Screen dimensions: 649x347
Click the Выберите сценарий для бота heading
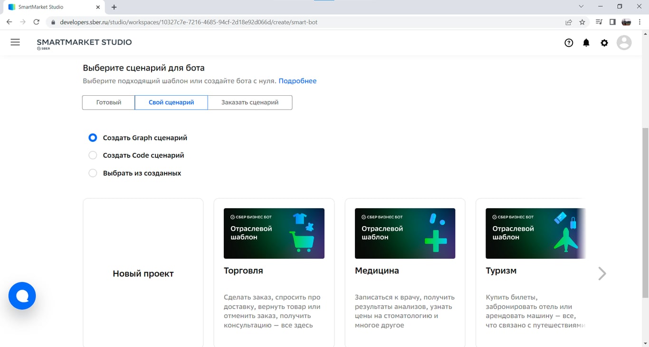pos(143,68)
